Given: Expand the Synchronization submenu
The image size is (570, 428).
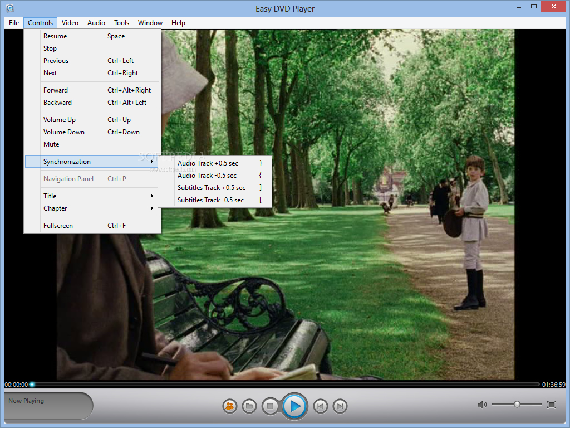Looking at the screenshot, I should [x=93, y=162].
